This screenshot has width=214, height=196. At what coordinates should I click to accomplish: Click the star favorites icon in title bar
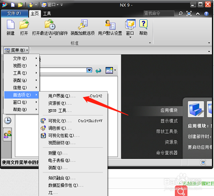(x=30, y=5)
